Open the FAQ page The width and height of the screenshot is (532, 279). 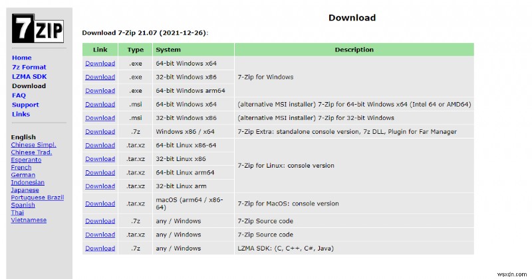[x=19, y=95]
